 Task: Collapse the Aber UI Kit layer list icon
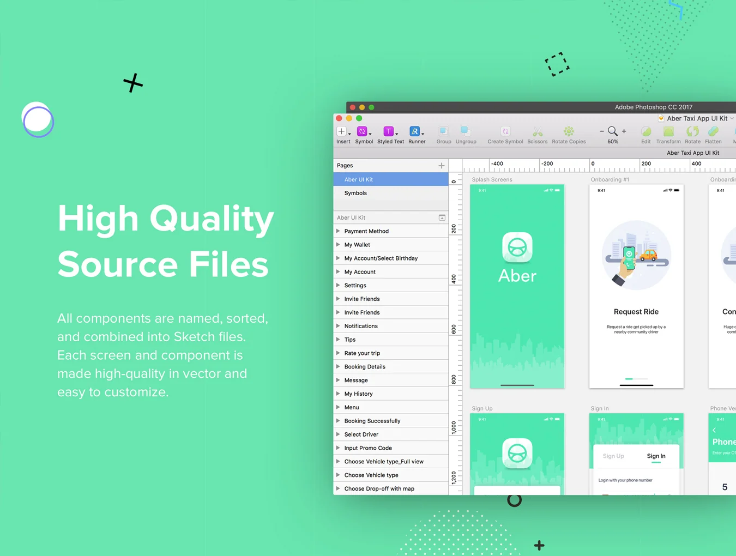(x=442, y=217)
